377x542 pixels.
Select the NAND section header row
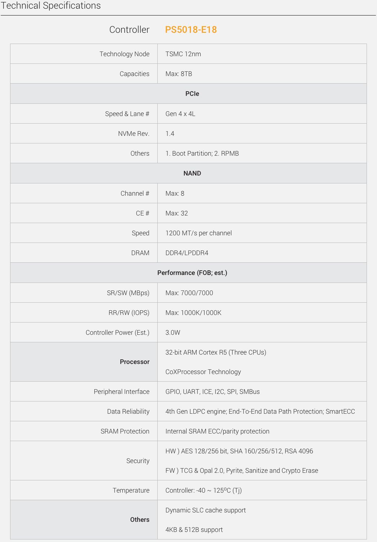click(x=192, y=173)
